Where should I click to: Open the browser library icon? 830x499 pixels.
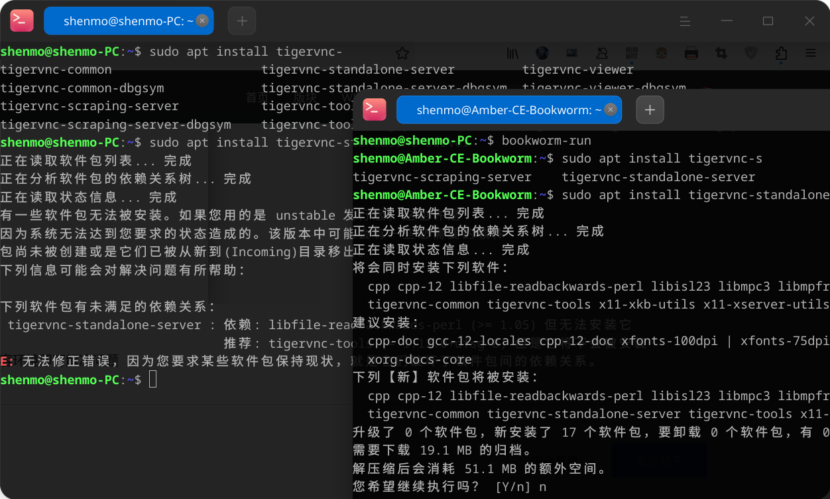tap(513, 54)
